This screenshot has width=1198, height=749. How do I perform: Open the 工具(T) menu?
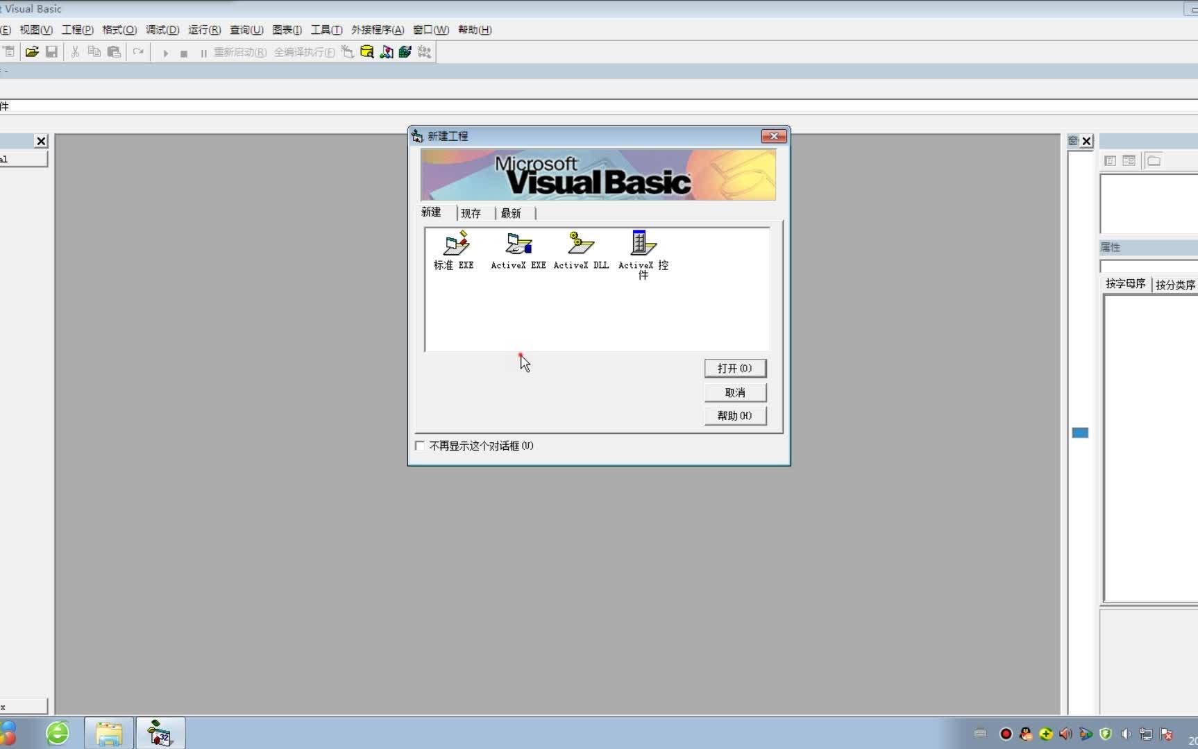[x=326, y=30]
